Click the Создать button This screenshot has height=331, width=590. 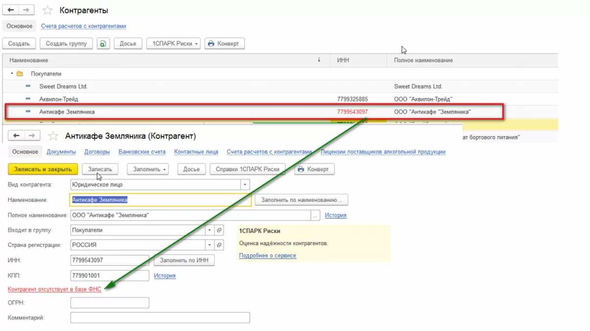(19, 44)
